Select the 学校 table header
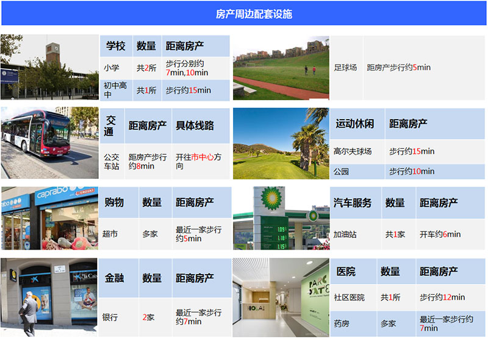Image resolution: width=488 pixels, height=340 pixels. pos(116,46)
